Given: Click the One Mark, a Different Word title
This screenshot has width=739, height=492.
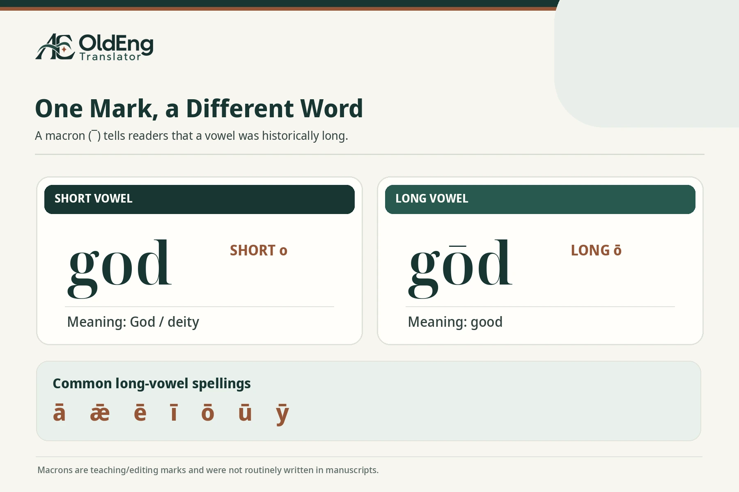Looking at the screenshot, I should 199,109.
